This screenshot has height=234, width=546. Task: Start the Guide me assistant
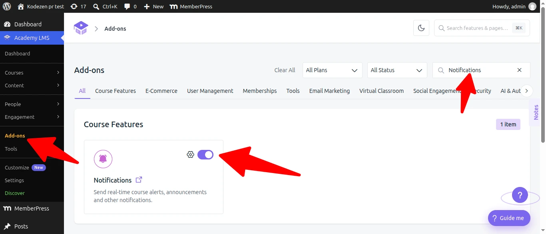click(509, 218)
